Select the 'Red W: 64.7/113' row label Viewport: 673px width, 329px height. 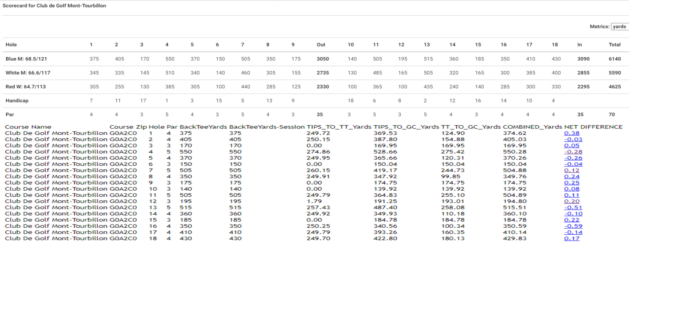coord(26,87)
